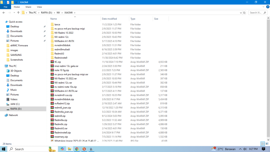Click the file list vertical scrollbar

(268, 79)
